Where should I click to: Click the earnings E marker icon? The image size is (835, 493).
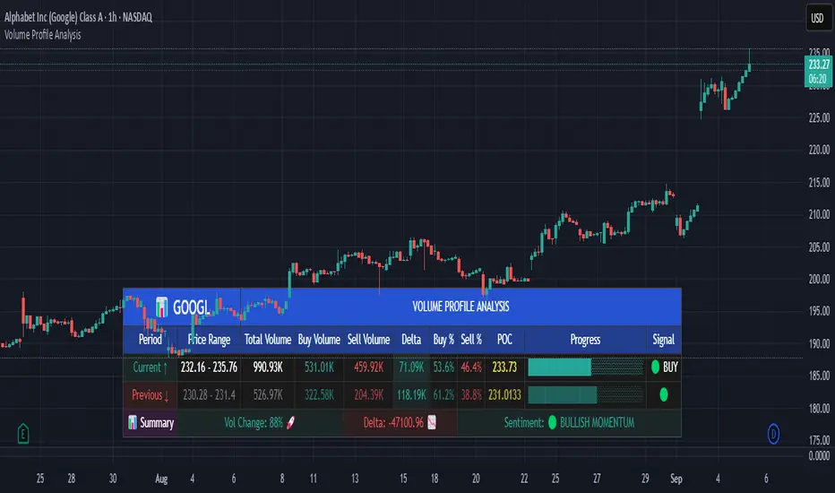23,434
